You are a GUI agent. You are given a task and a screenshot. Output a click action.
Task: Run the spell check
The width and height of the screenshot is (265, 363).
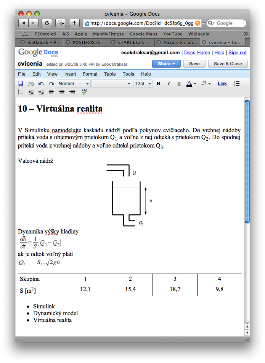click(x=84, y=92)
